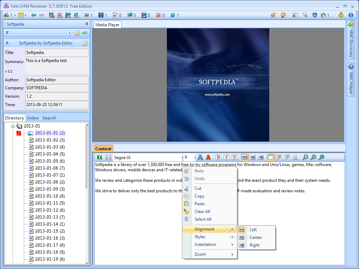Viewport: 359px width, 269px height.
Task: Toggle the highlighted frame button in Content toolbar
Action: [x=271, y=157]
